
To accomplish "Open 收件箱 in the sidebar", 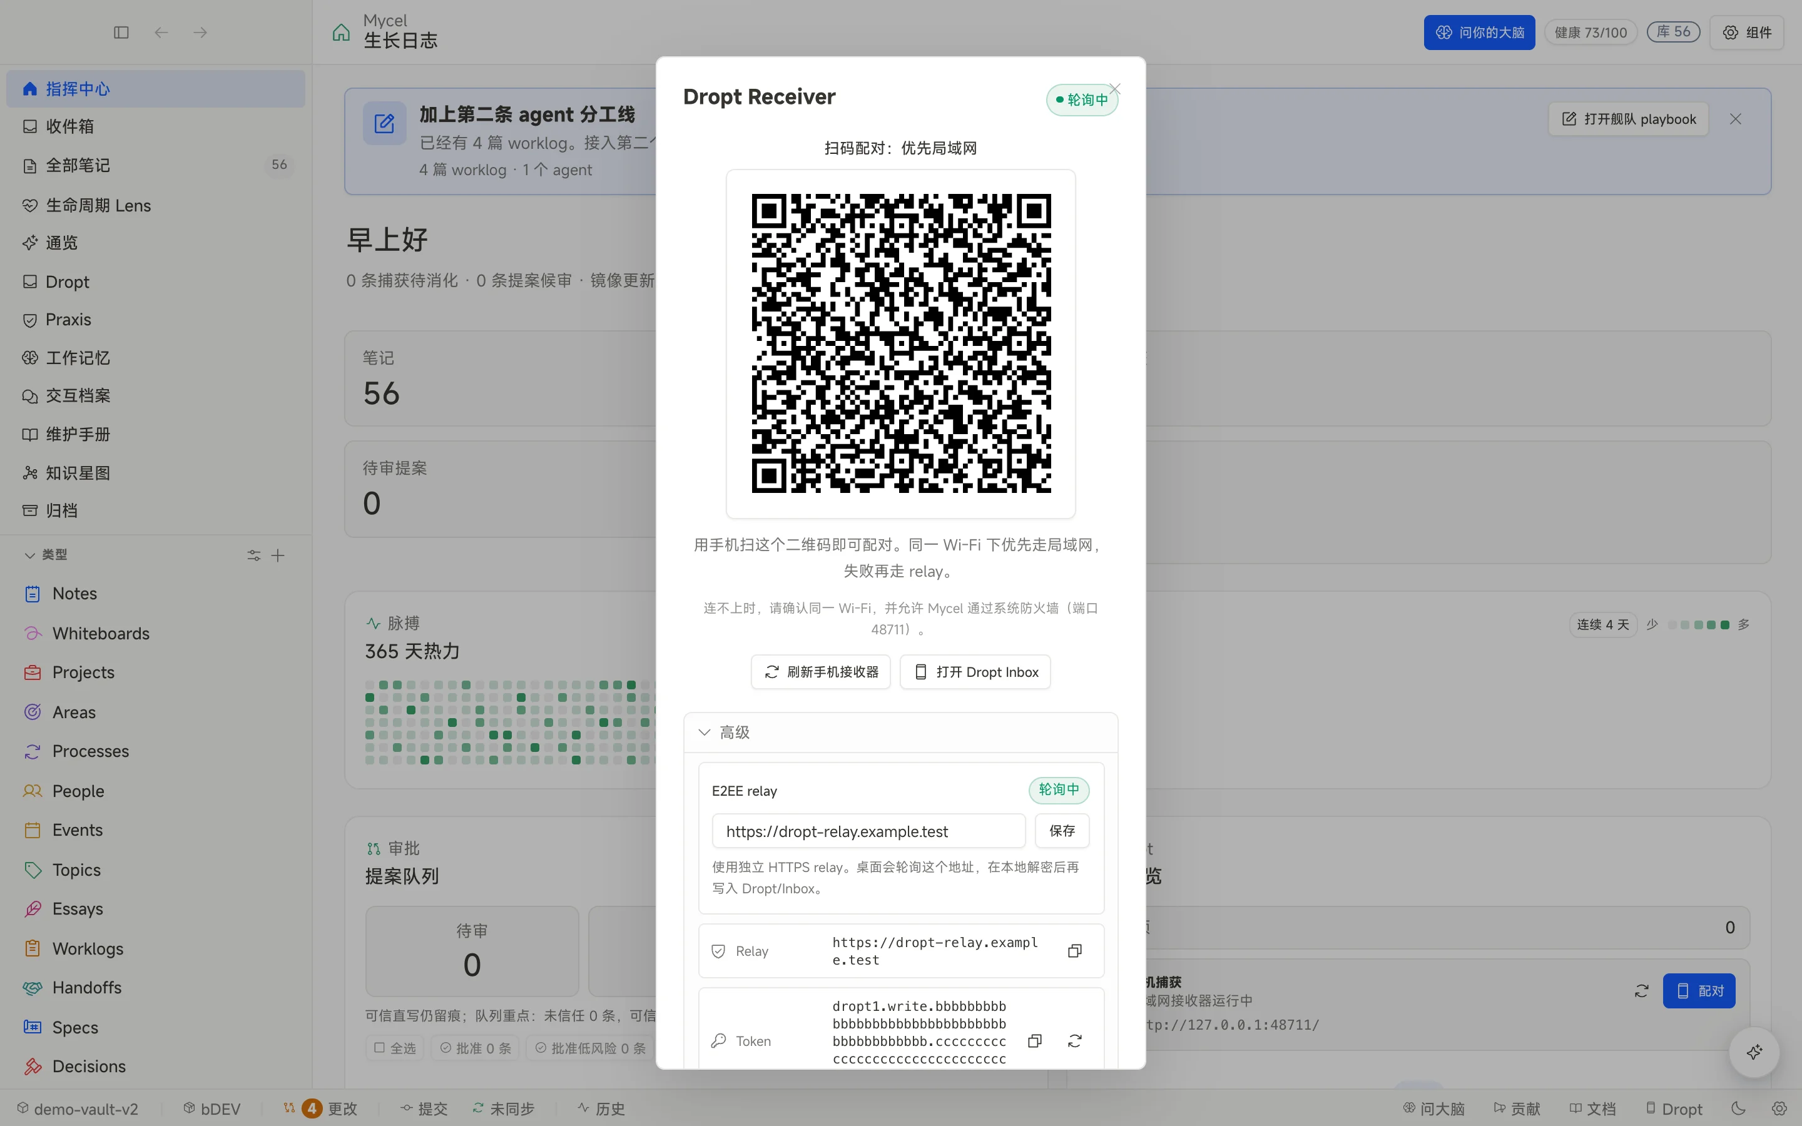I will point(156,126).
